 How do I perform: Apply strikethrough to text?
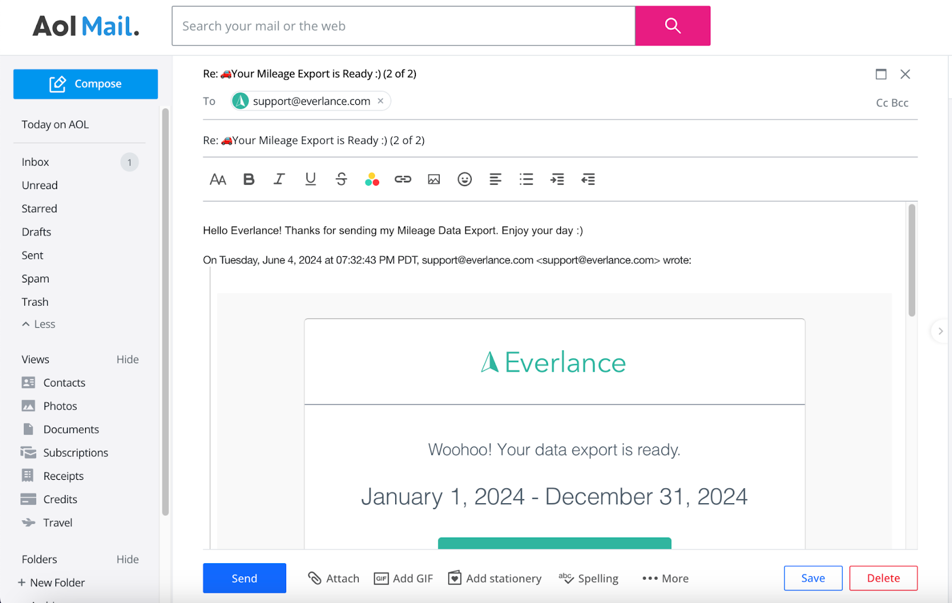[342, 179]
